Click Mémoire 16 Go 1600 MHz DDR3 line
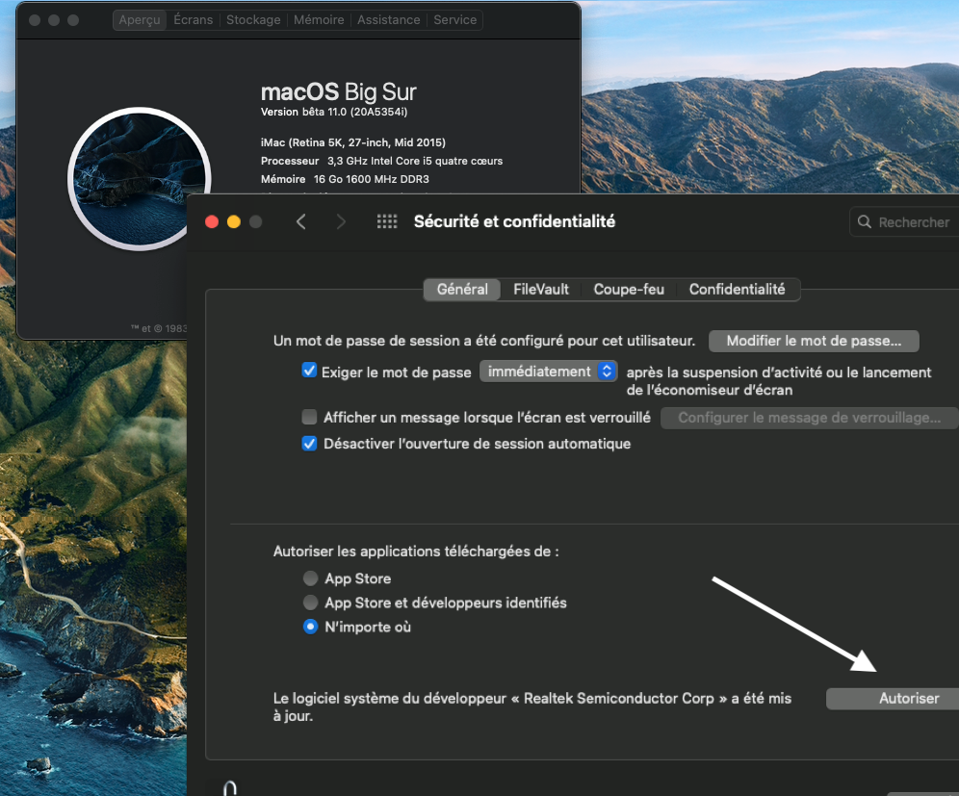The width and height of the screenshot is (959, 796). pos(345,179)
